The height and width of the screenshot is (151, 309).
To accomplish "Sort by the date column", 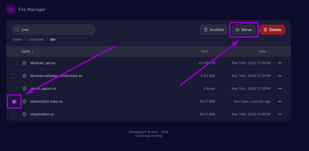I will click(264, 51).
